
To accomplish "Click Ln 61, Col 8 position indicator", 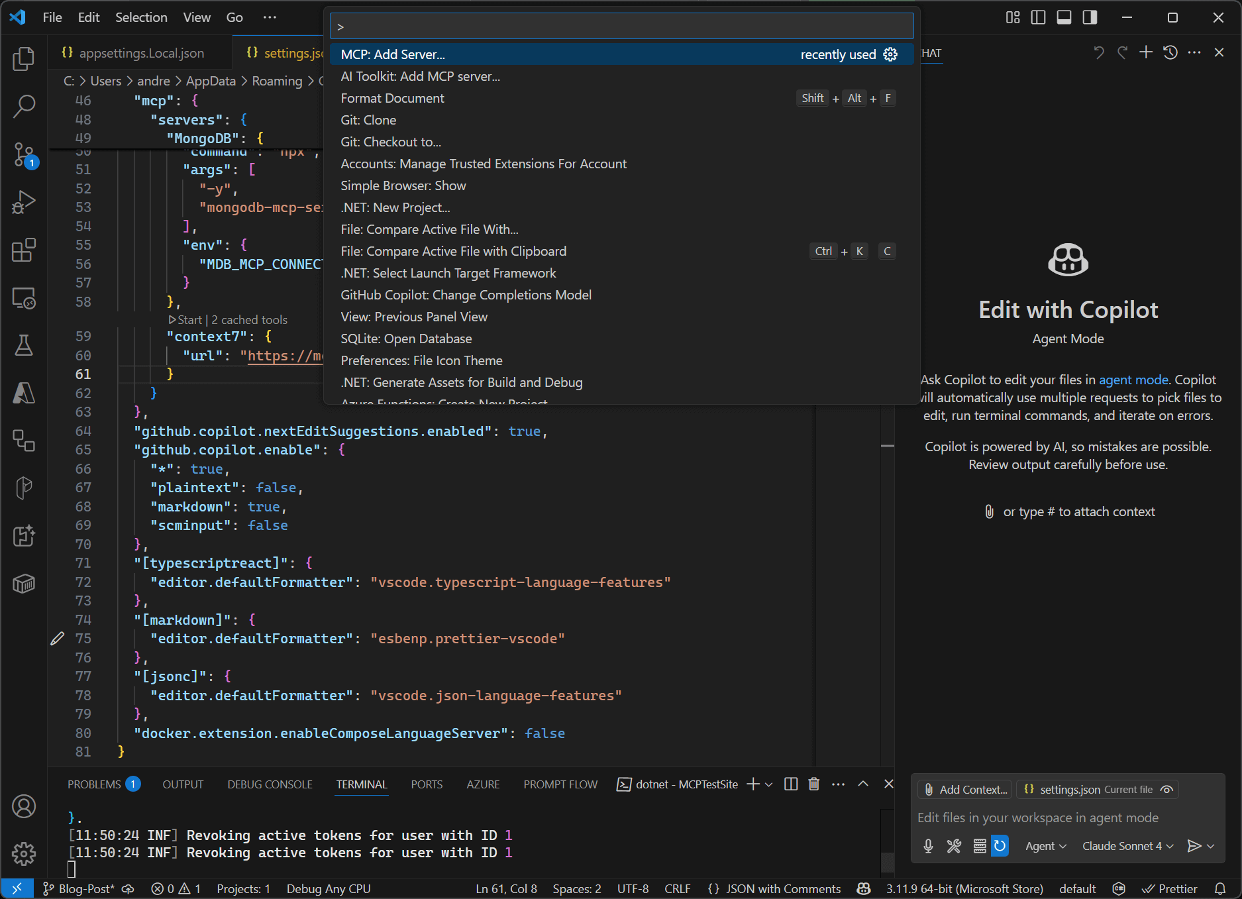I will [506, 888].
